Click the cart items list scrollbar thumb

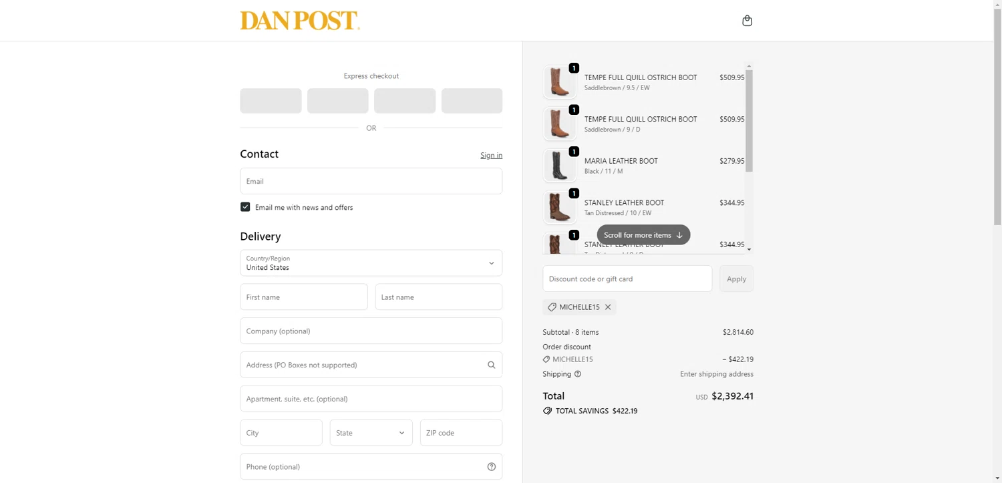click(x=749, y=121)
